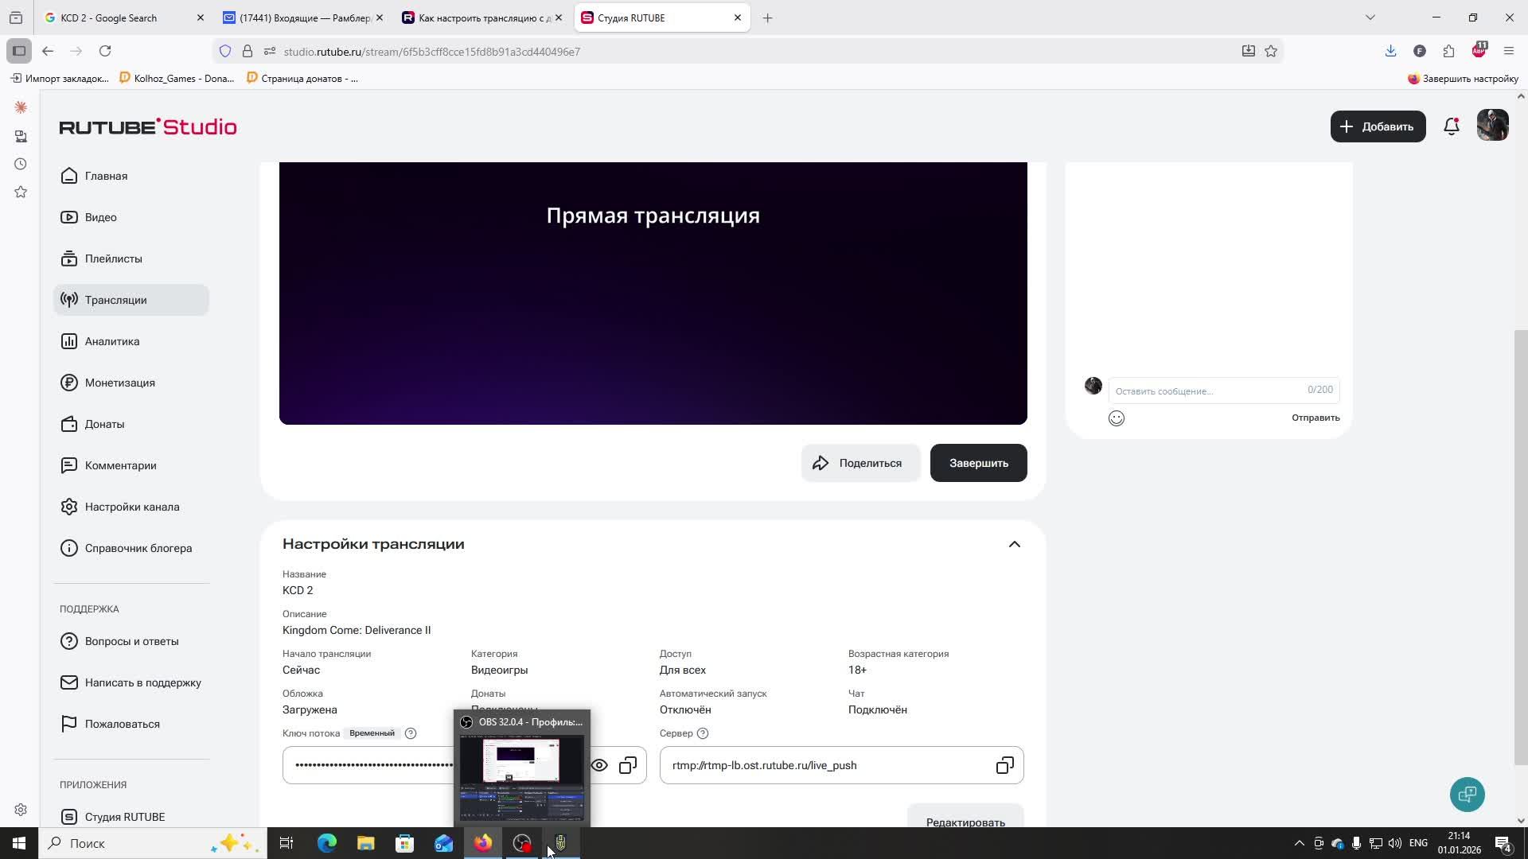Reveal the stream key with eye icon
Image resolution: width=1528 pixels, height=859 pixels.
pyautogui.click(x=599, y=765)
